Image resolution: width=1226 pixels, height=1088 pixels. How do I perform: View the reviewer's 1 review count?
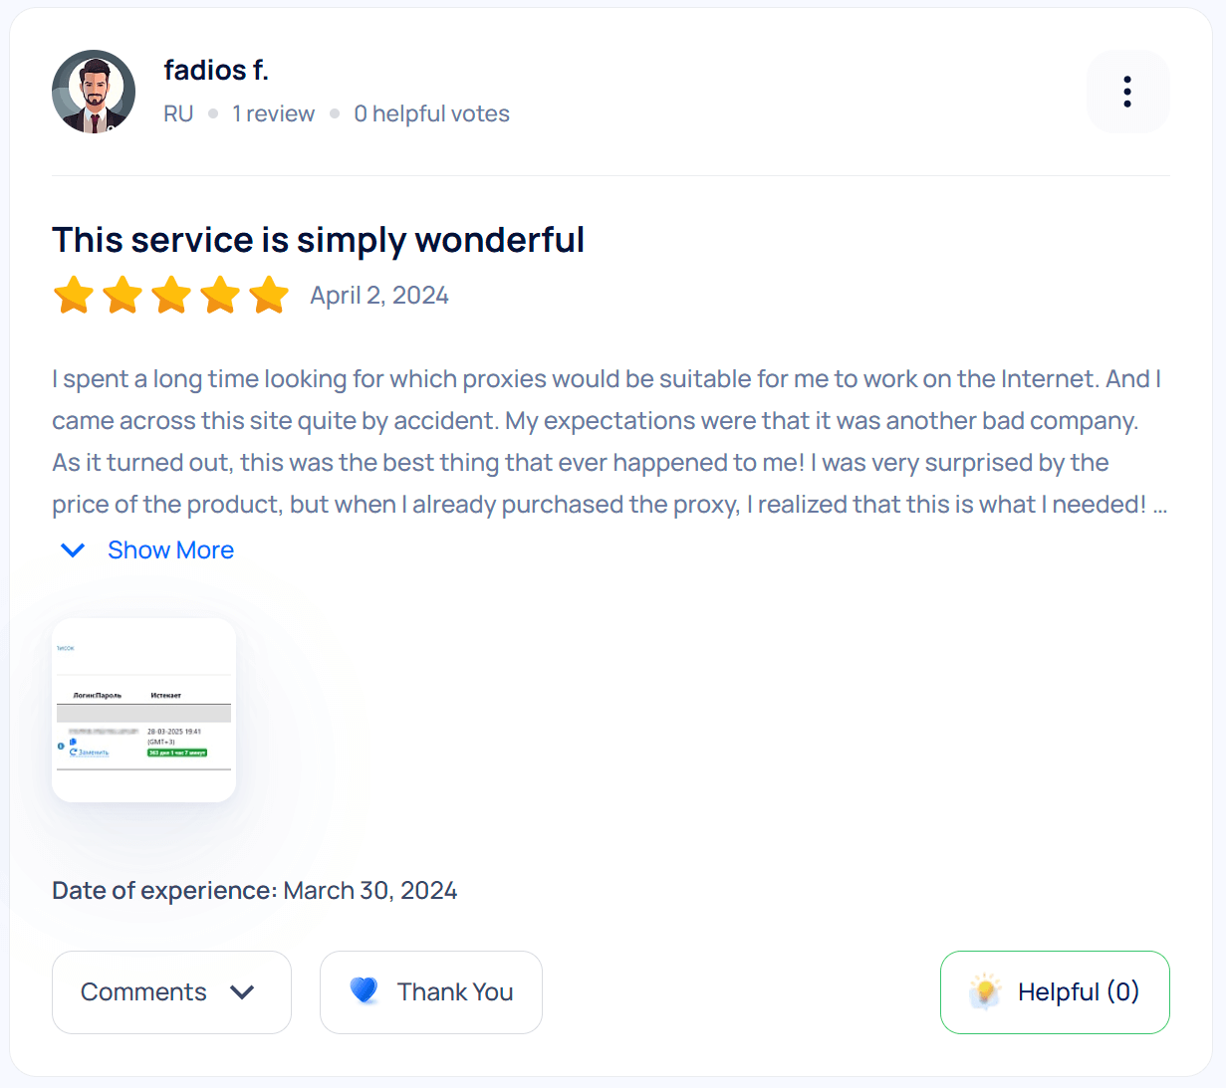tap(273, 114)
